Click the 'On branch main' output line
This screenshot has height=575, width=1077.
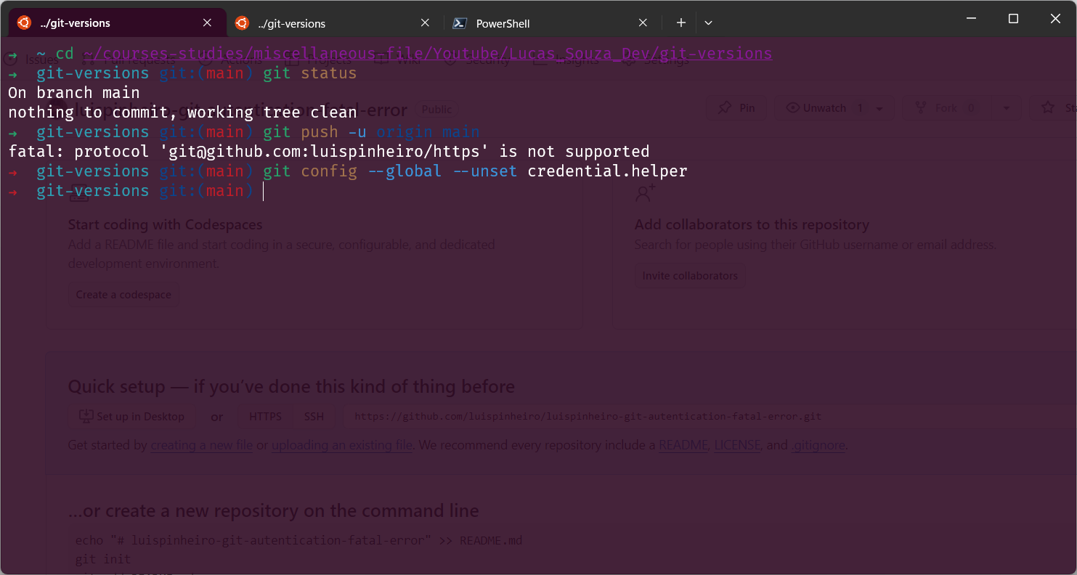coord(74,93)
